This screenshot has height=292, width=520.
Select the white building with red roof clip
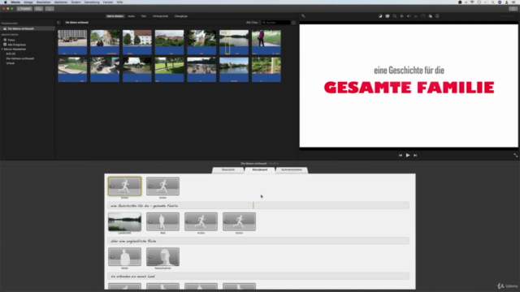[137, 42]
